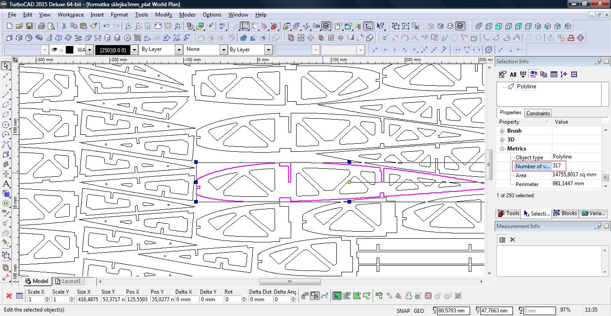
Task: Click the Print icon in toolbar
Action: point(42,26)
